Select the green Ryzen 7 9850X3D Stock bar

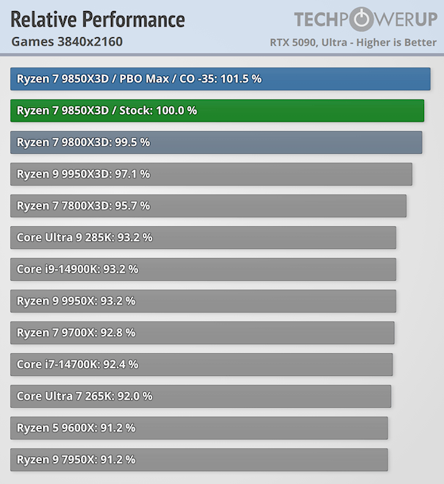coord(217,111)
